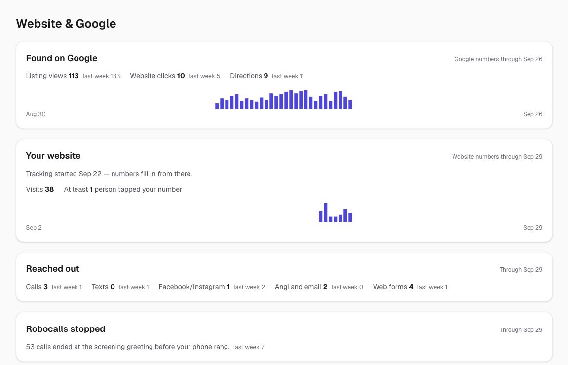Click 'Sep 29' under the website chart
The image size is (568, 365).
pos(532,228)
